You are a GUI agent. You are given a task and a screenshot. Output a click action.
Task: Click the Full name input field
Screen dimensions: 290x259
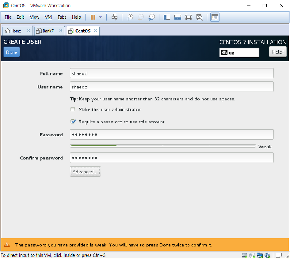point(172,73)
